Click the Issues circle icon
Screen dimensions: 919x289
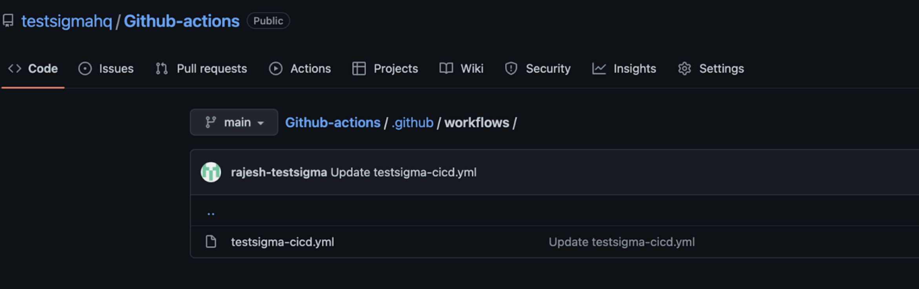pyautogui.click(x=85, y=69)
